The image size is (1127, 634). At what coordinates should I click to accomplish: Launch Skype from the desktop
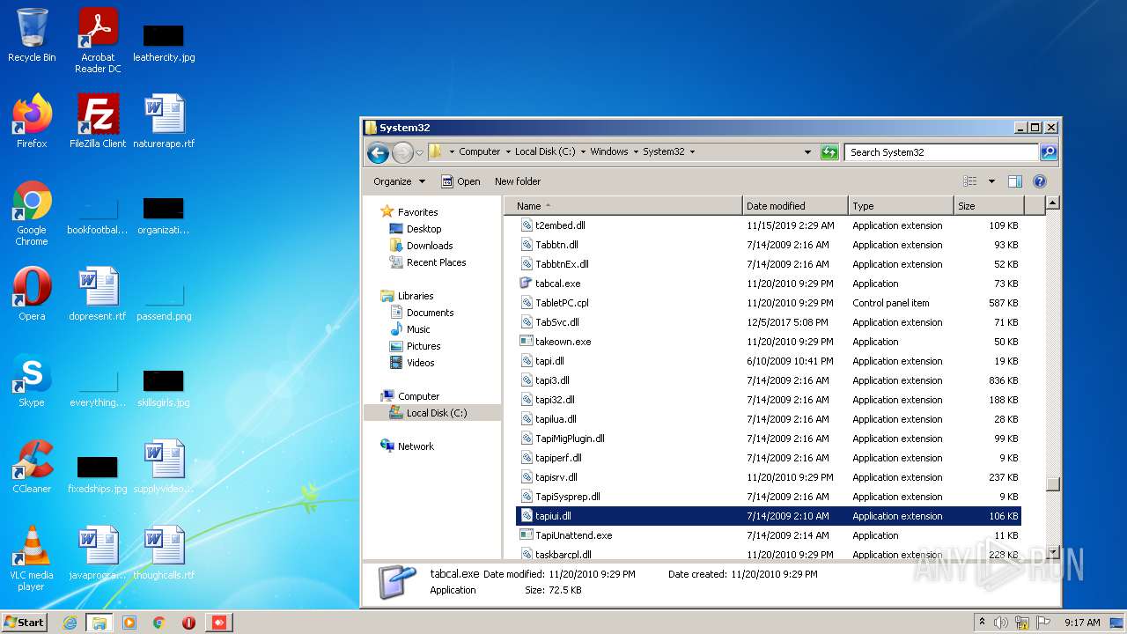pos(32,380)
